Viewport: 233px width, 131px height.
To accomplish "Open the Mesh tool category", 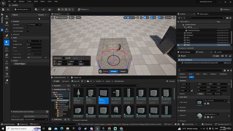I will [x=7, y=49].
